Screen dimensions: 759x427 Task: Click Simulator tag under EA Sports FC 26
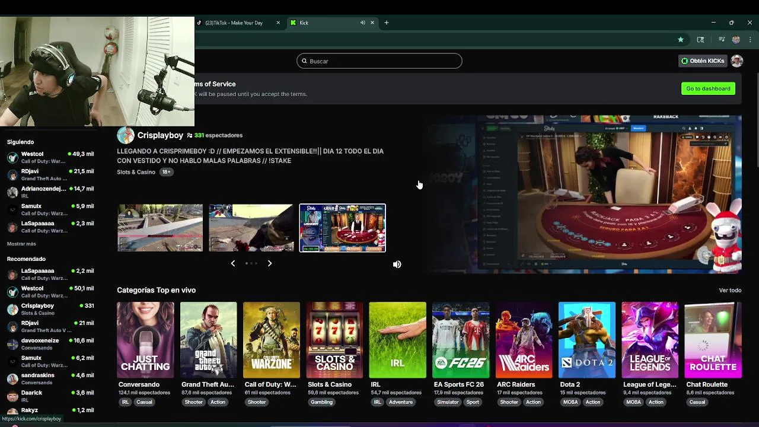[448, 402]
